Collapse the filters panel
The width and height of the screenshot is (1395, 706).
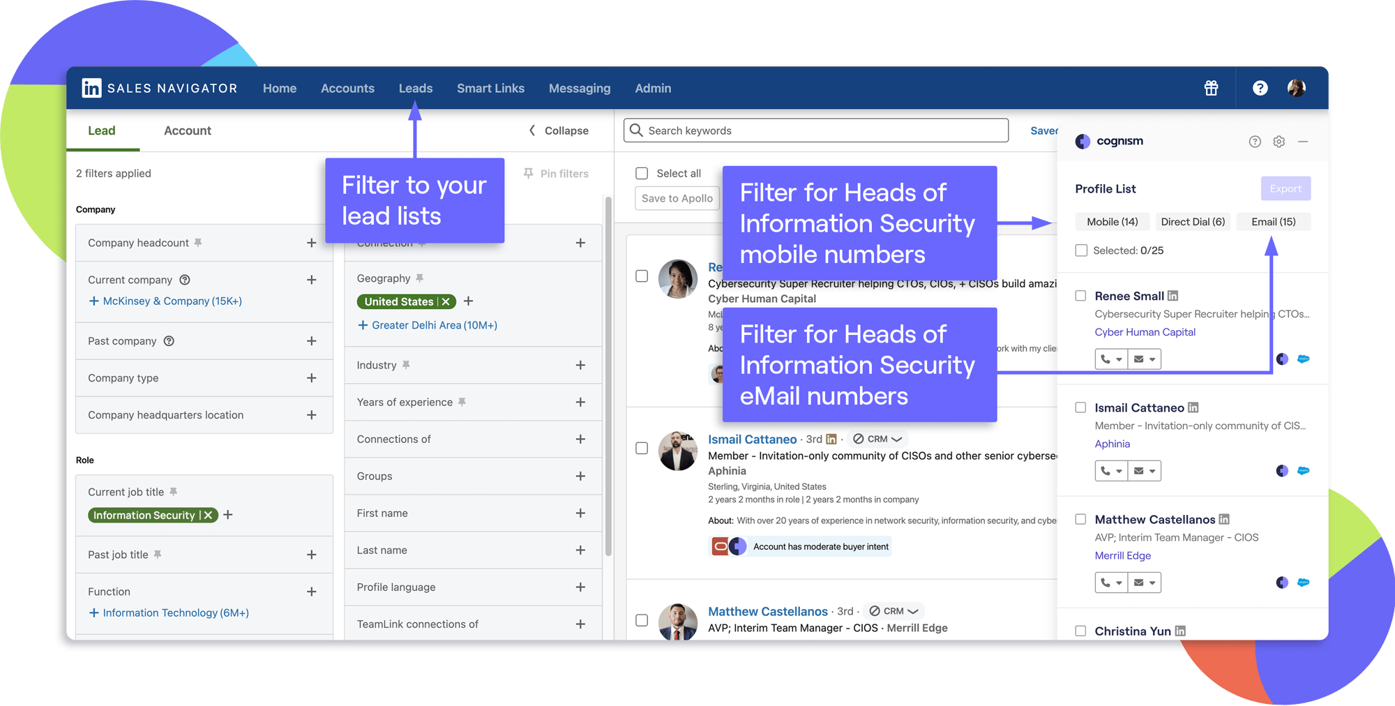coord(559,130)
